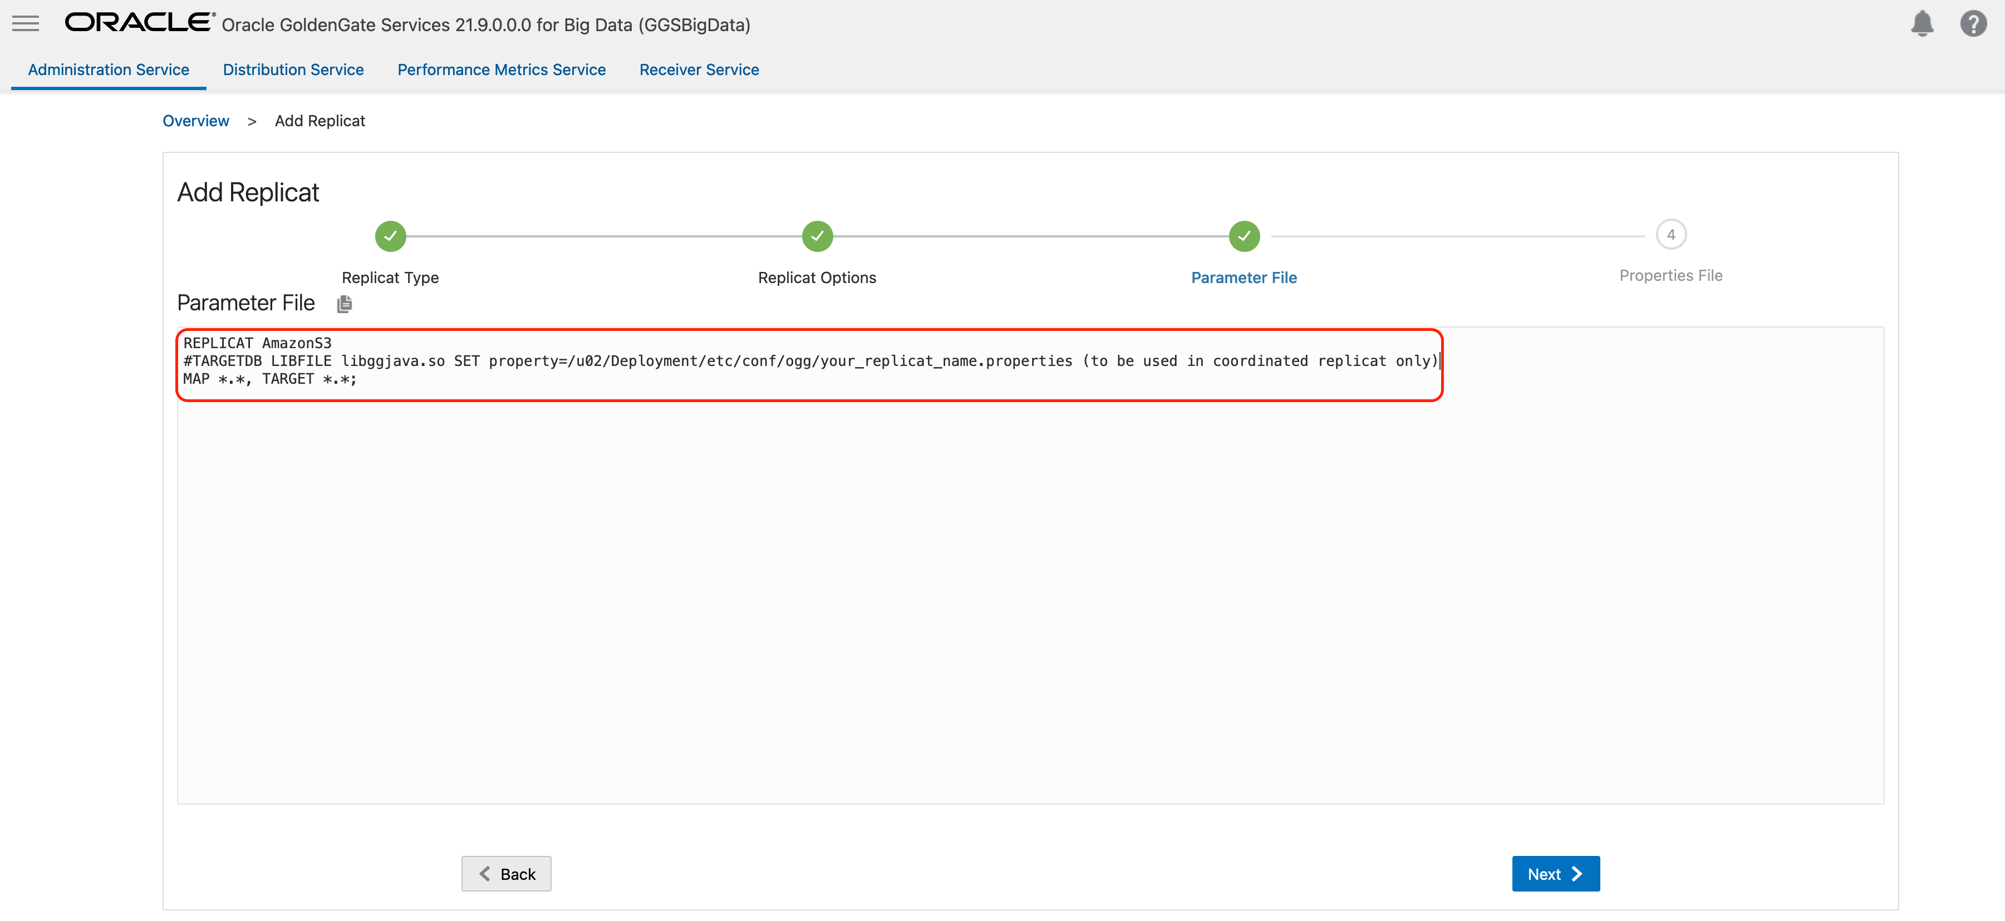Screen dimensions: 2005x921
Task: Click the notifications bell icon
Action: [x=1922, y=23]
